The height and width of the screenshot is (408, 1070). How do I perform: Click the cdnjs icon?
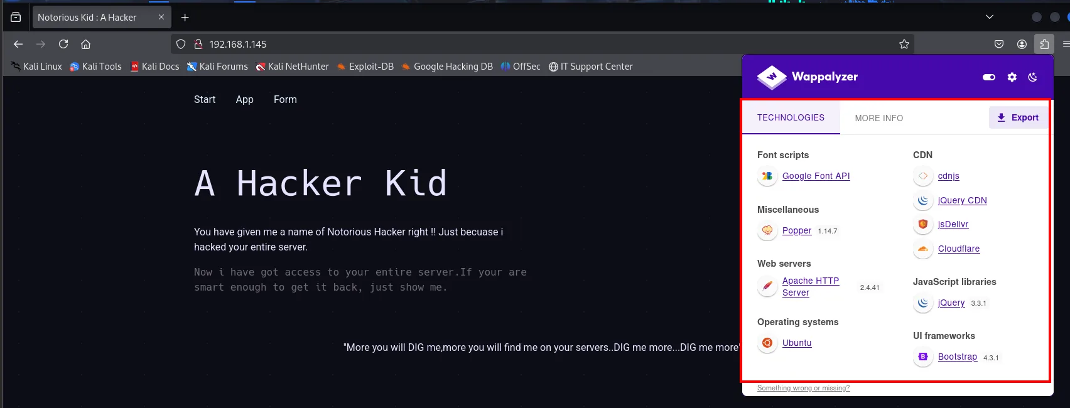point(922,176)
